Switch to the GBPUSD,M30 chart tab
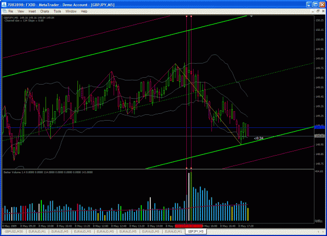 pyautogui.click(x=14, y=231)
